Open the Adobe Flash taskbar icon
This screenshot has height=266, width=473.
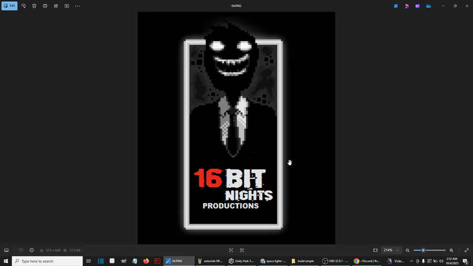coord(157,261)
